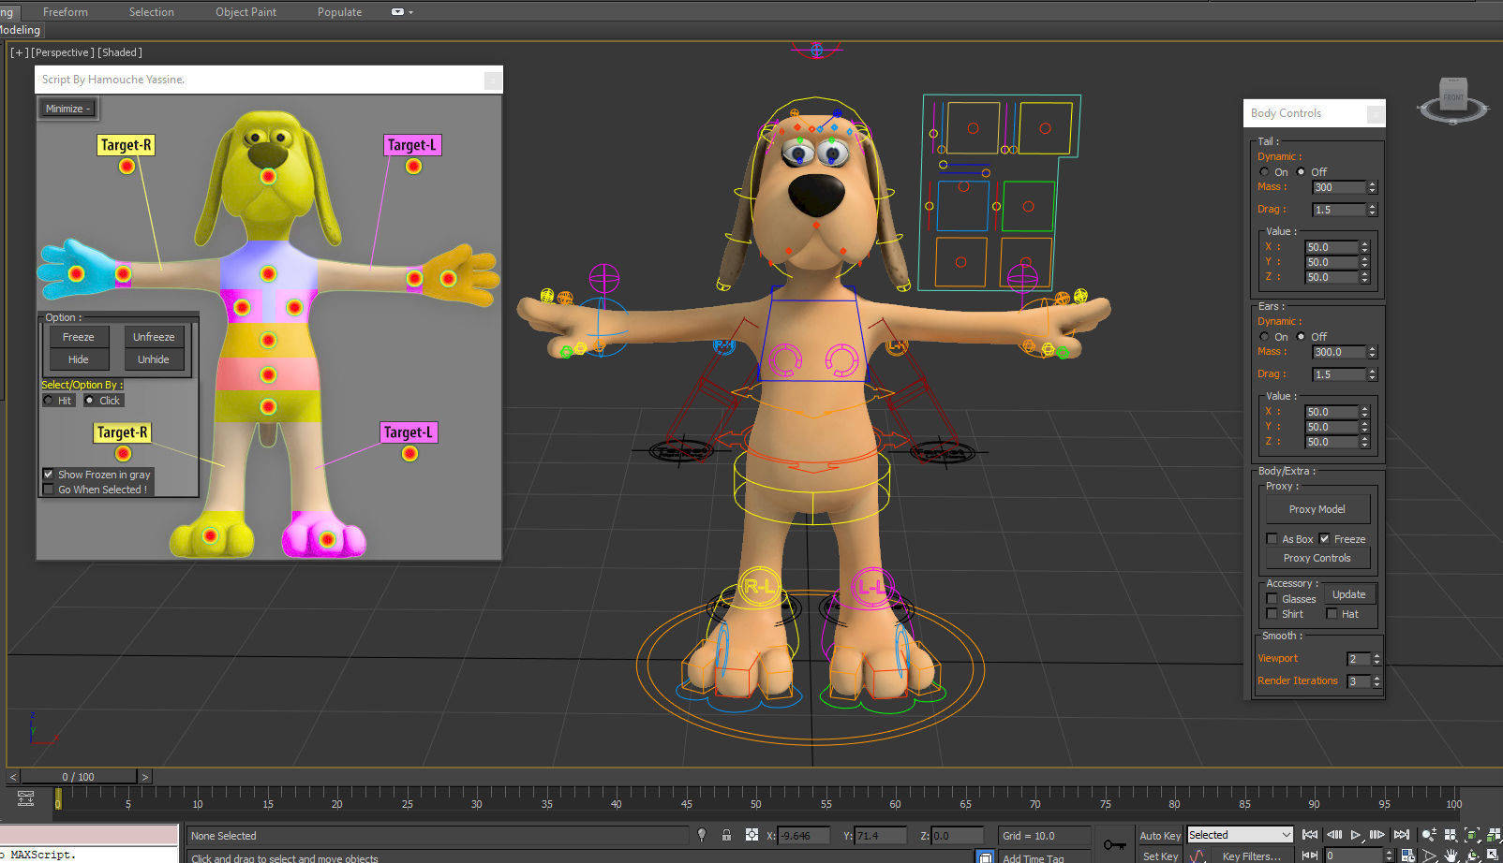The height and width of the screenshot is (863, 1503).
Task: Click Go to Start playback button
Action: [x=1310, y=834]
